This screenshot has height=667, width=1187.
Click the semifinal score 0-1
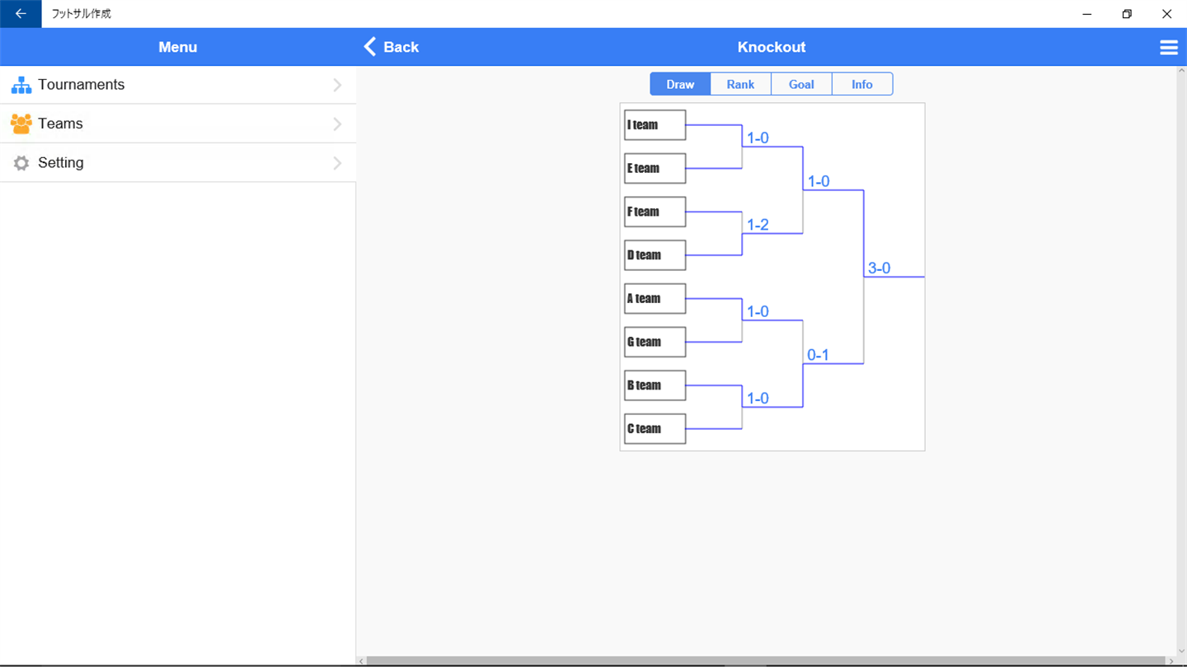(818, 355)
